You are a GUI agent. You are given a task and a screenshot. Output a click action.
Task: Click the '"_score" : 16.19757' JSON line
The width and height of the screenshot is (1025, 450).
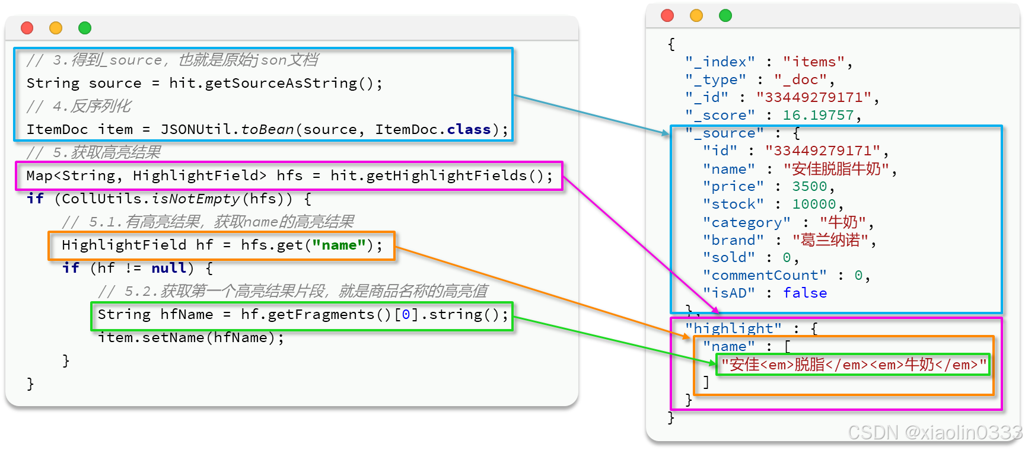tap(773, 115)
